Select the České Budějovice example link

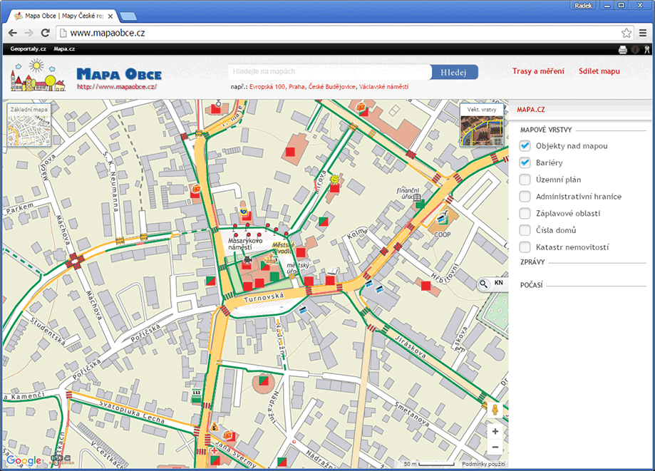click(331, 87)
